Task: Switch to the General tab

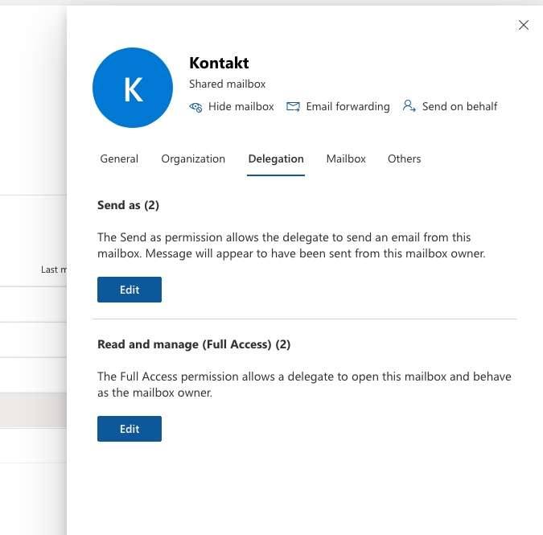Action: [x=119, y=158]
